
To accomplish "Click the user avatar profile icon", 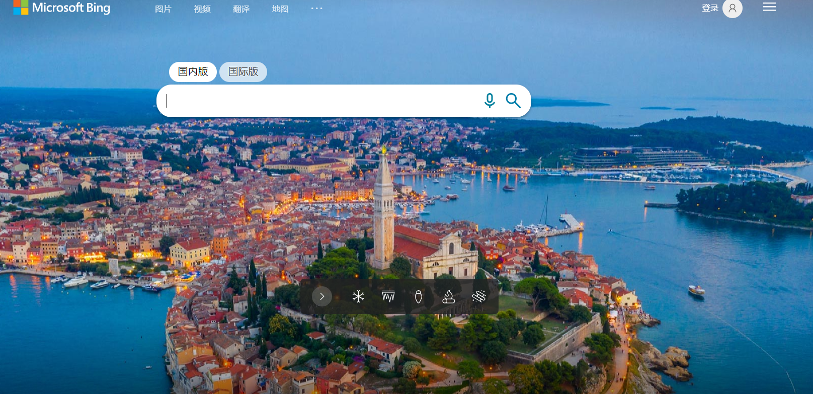I will pos(732,9).
